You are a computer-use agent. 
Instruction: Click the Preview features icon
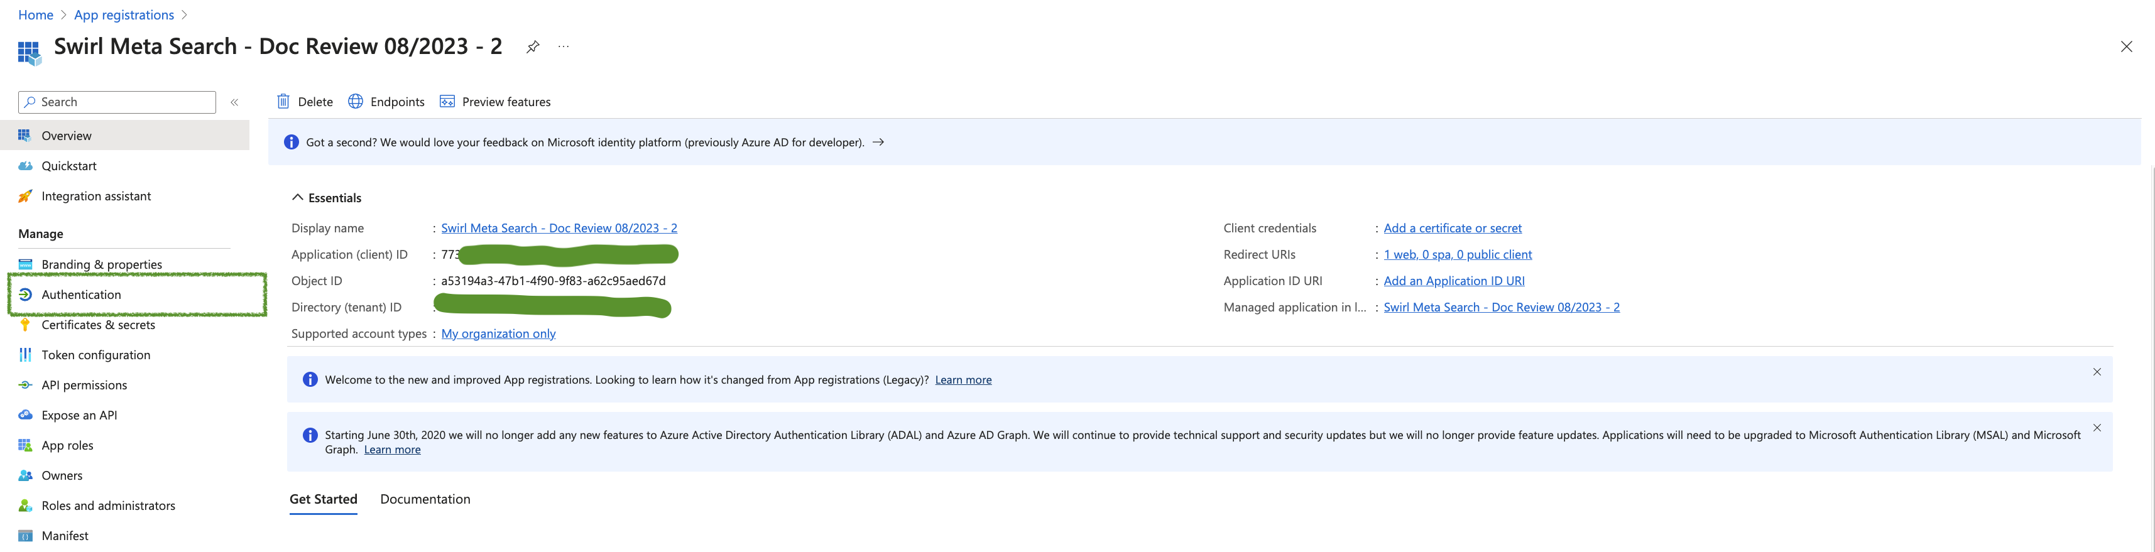(447, 101)
